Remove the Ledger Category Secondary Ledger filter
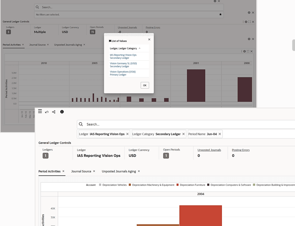 184,134
